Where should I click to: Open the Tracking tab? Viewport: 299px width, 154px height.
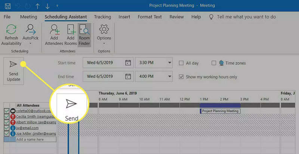(x=102, y=17)
